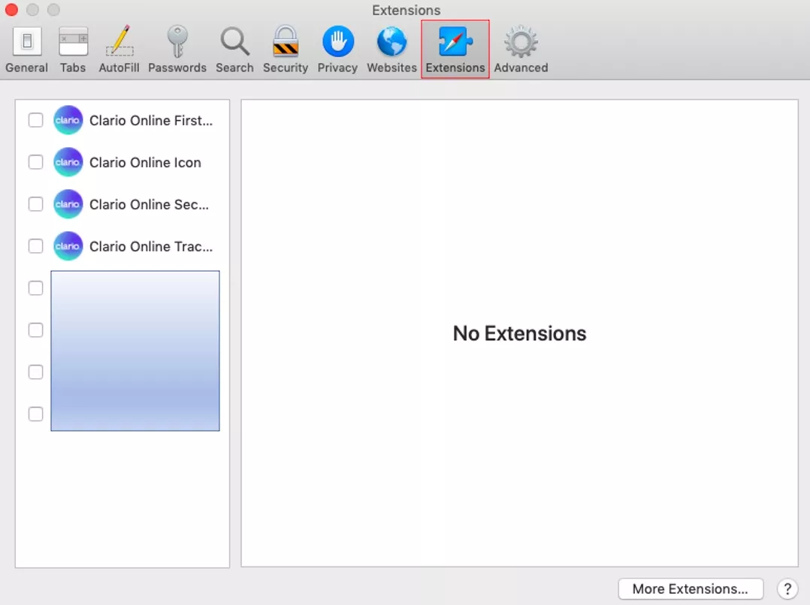Viewport: 810px width, 605px height.
Task: Check the Clario Online Trac... extension box
Action: [x=35, y=246]
